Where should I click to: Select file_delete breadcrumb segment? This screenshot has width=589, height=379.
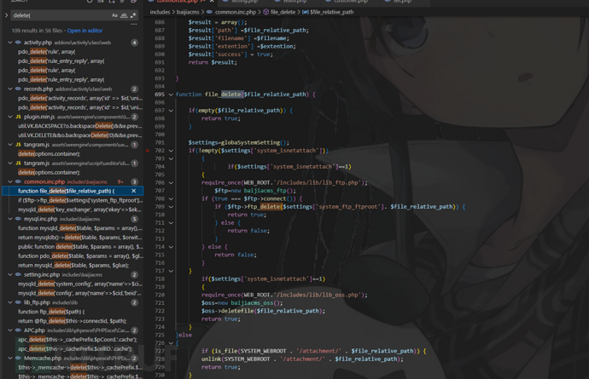pos(283,12)
